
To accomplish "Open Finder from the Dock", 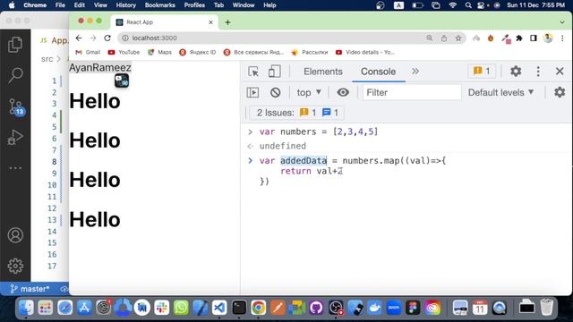I will coord(26,308).
